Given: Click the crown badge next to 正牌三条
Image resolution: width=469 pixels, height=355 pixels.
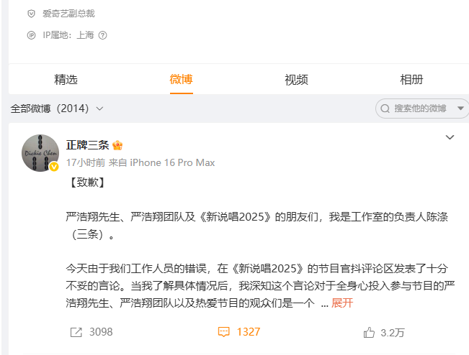Looking at the screenshot, I should pos(117,145).
